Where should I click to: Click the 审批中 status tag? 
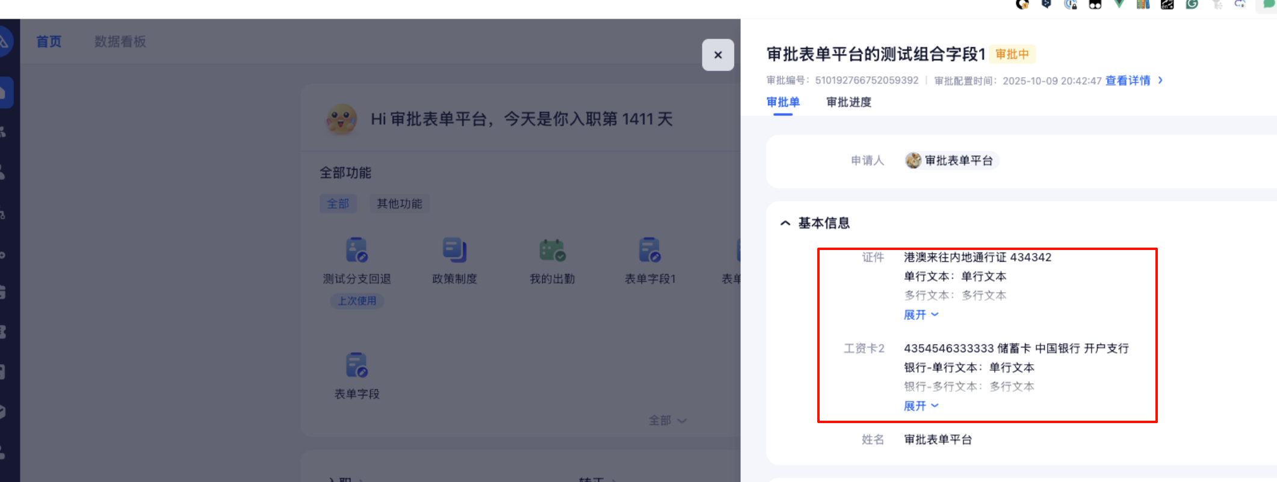click(1012, 55)
